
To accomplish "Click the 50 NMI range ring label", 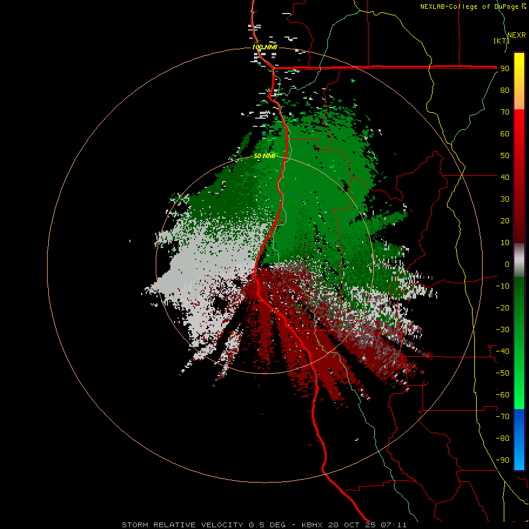I will click(264, 156).
